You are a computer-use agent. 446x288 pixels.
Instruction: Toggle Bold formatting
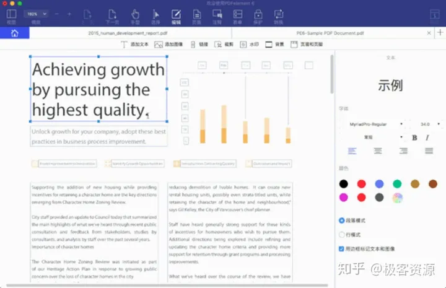(x=414, y=137)
